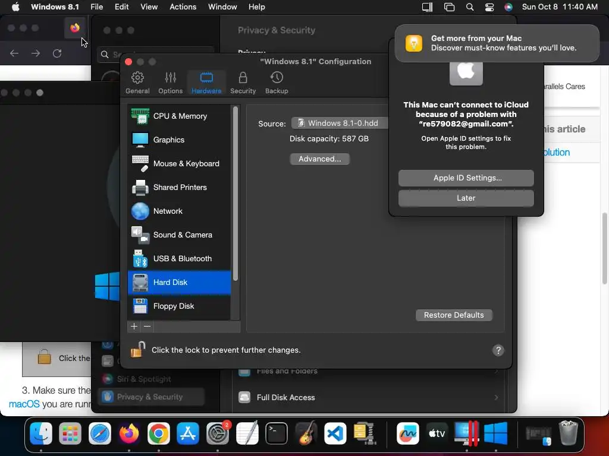The height and width of the screenshot is (456, 609).
Task: Open USB & Bluetooth settings
Action: click(x=179, y=258)
